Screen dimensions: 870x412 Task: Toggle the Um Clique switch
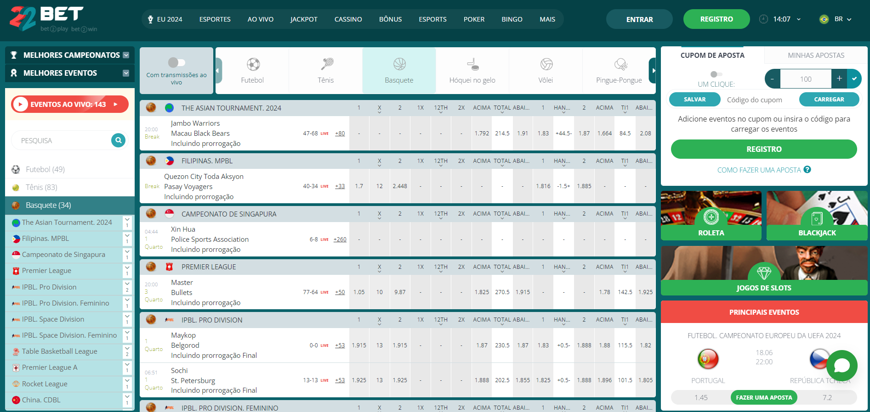pos(716,74)
